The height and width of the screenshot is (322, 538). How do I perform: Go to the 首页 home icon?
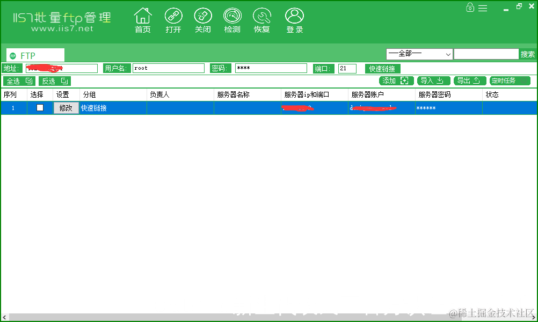pyautogui.click(x=143, y=20)
